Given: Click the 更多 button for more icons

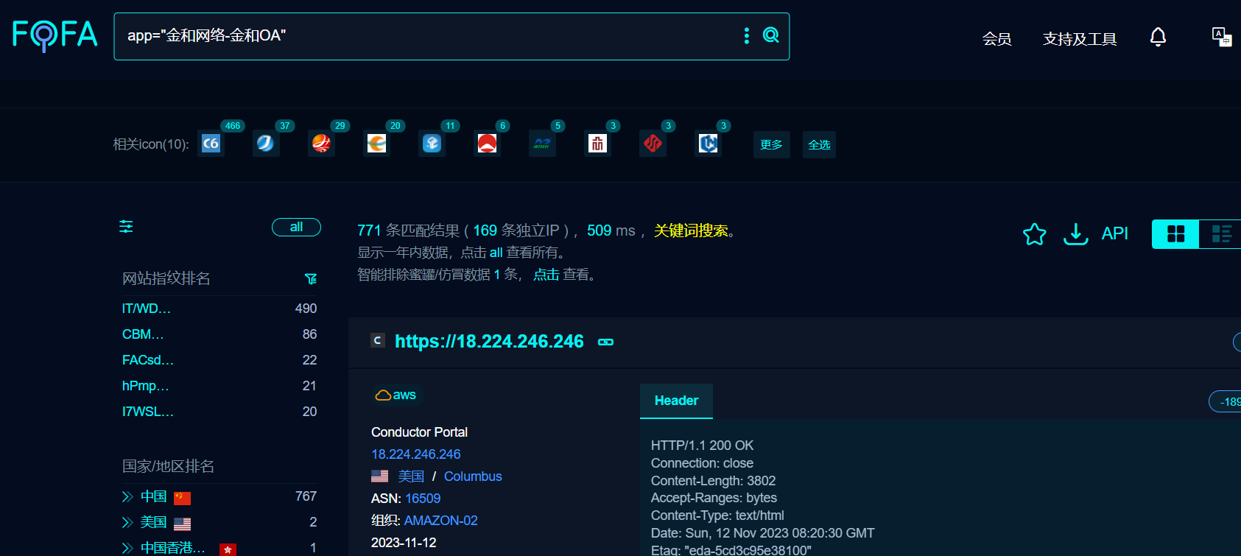Looking at the screenshot, I should (771, 144).
